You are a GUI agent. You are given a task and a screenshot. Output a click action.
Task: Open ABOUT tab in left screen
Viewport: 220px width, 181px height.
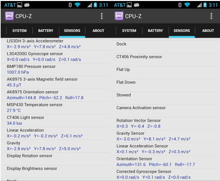coord(98,31)
